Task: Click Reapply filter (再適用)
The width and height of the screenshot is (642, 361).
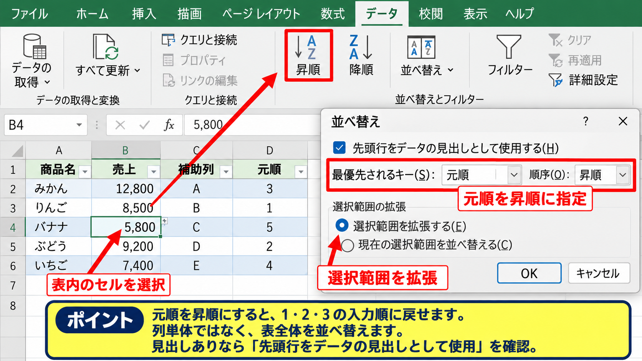Action: (x=575, y=60)
